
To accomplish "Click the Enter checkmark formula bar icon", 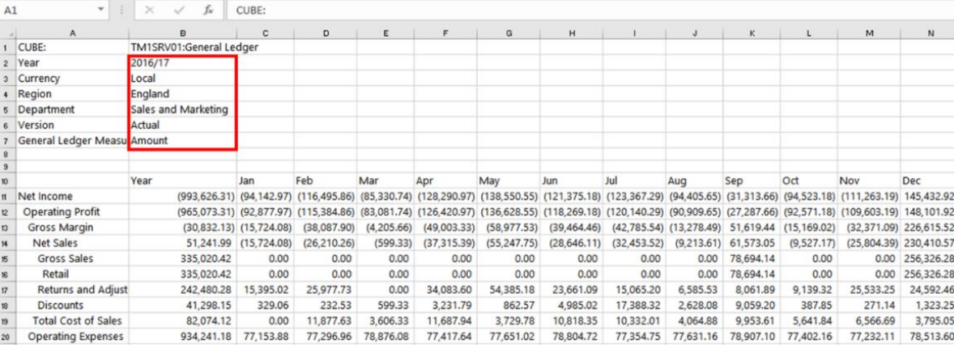I will click(x=179, y=11).
